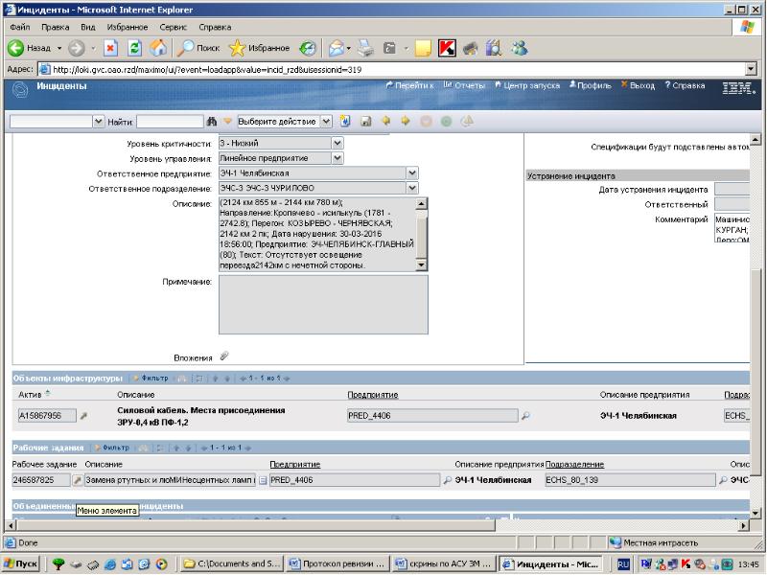Click the Перейти к link
Screen dimensions: 767x575
click(x=410, y=85)
